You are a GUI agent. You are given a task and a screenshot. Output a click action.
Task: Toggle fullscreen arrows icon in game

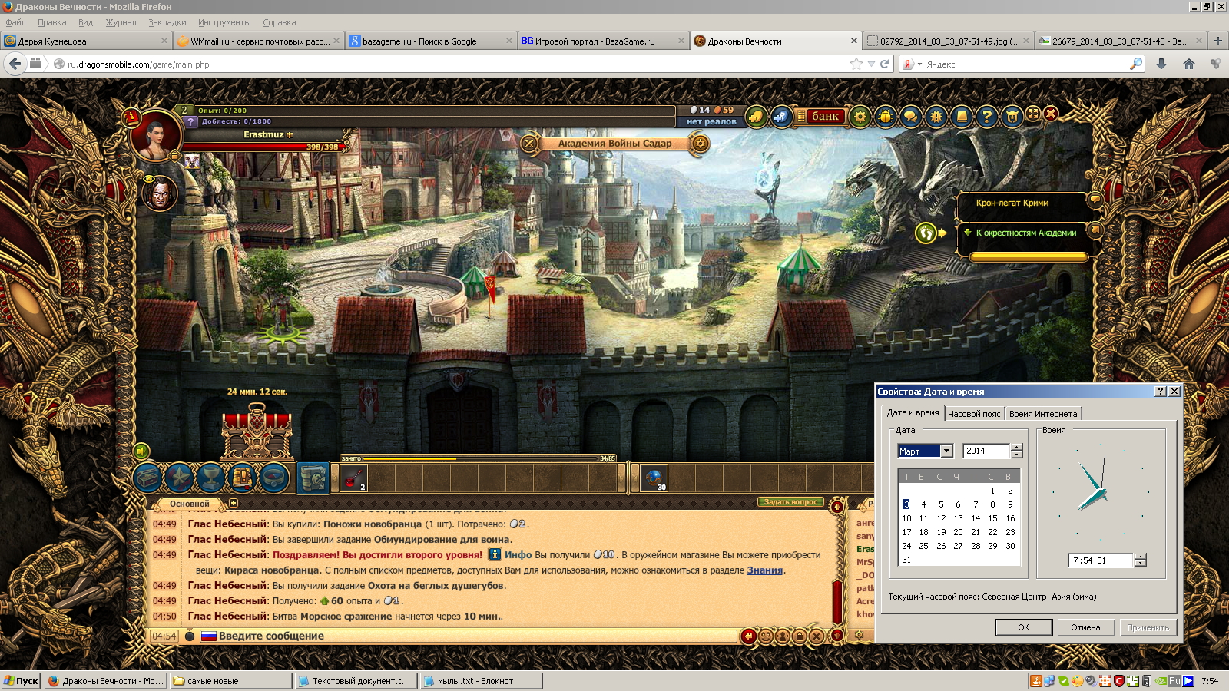pyautogui.click(x=1033, y=114)
